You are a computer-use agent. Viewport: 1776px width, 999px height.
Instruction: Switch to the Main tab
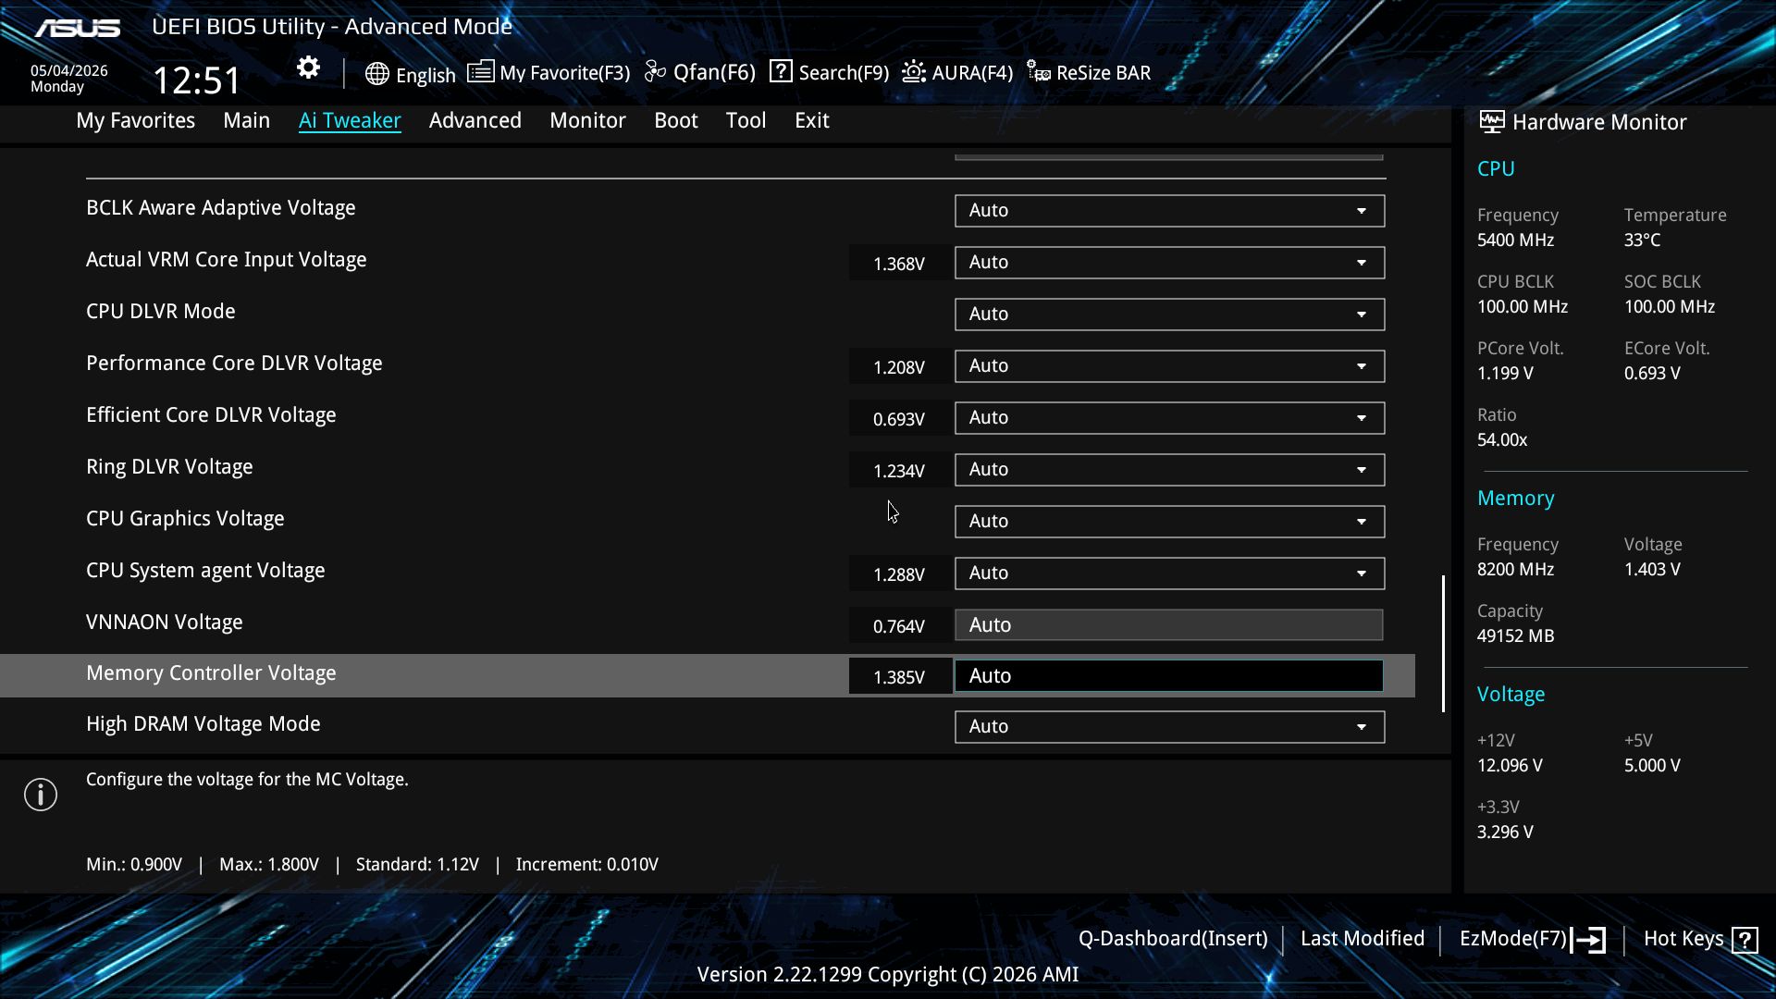246,120
